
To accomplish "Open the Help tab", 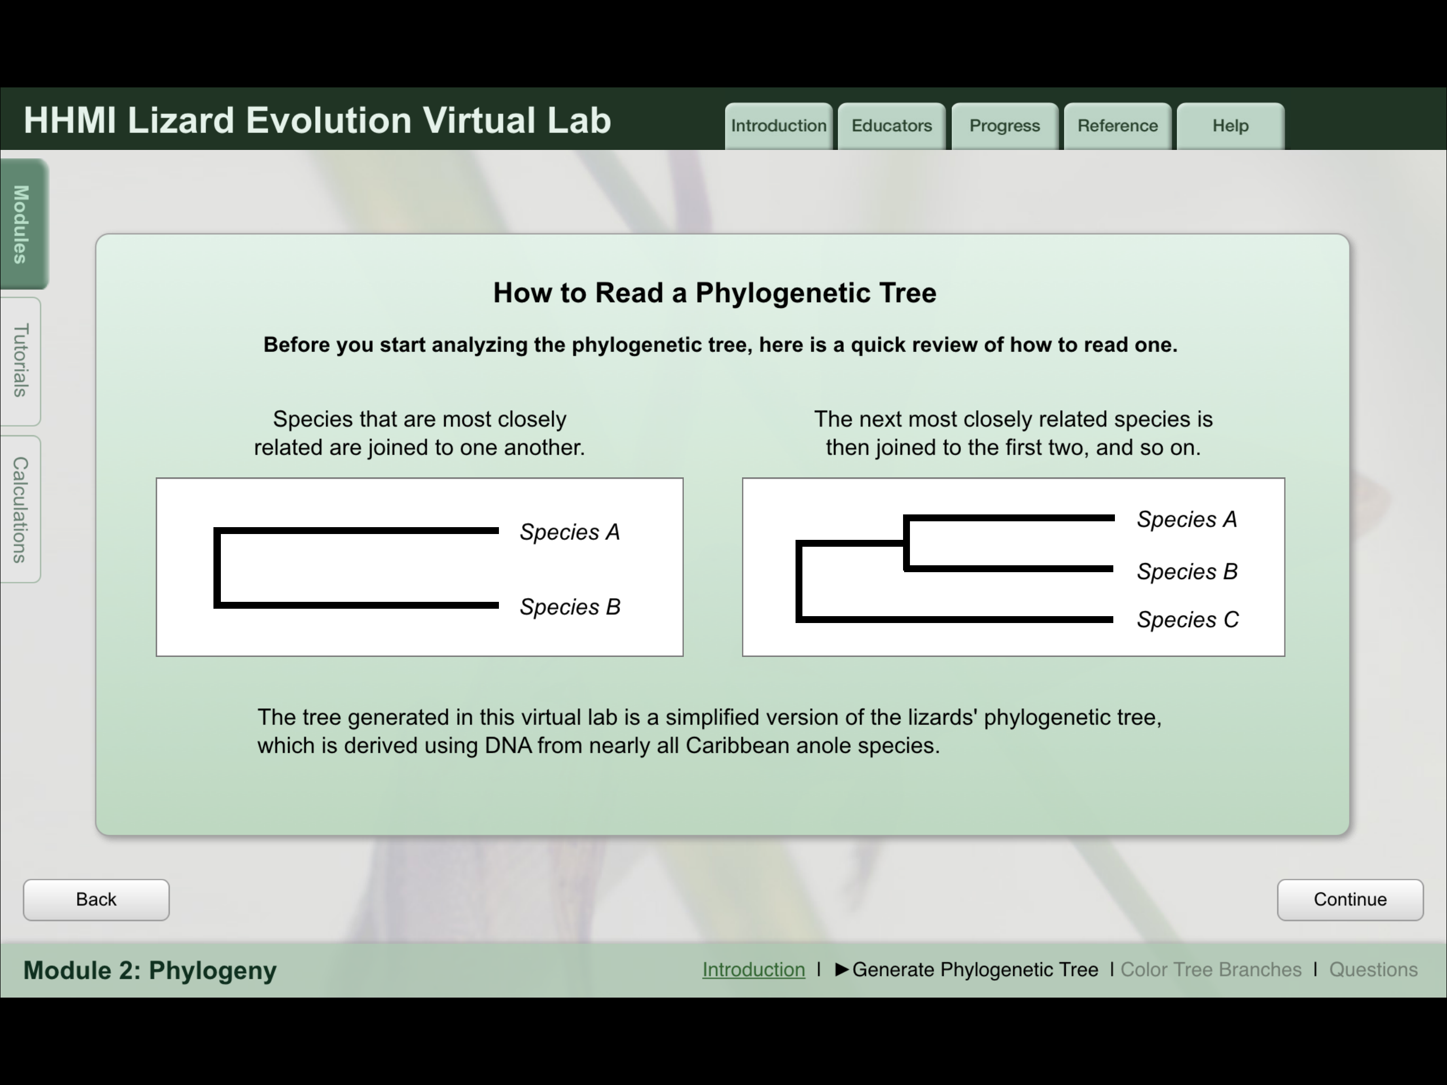I will (x=1230, y=126).
